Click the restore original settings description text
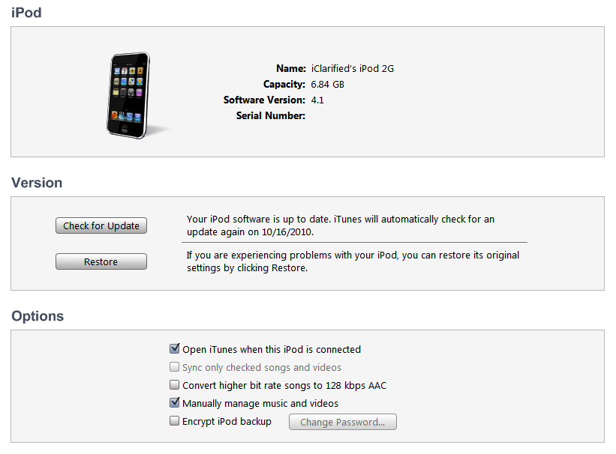The width and height of the screenshot is (616, 454). click(353, 261)
